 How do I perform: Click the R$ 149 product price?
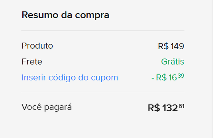[171, 46]
